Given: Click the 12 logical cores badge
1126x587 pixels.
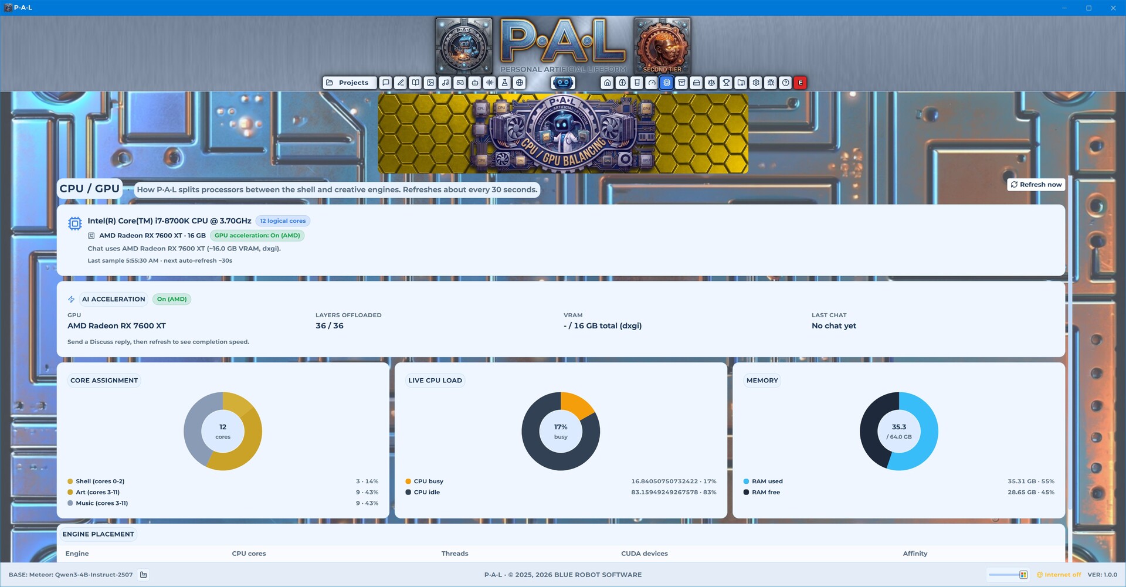Looking at the screenshot, I should pos(283,221).
